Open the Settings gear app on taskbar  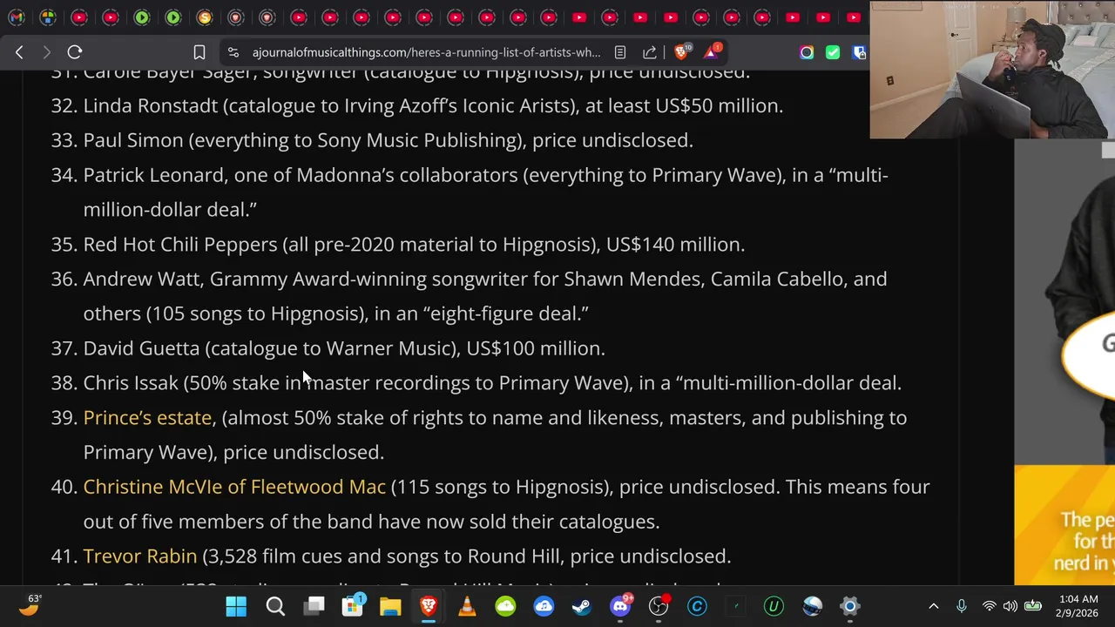coord(850,606)
